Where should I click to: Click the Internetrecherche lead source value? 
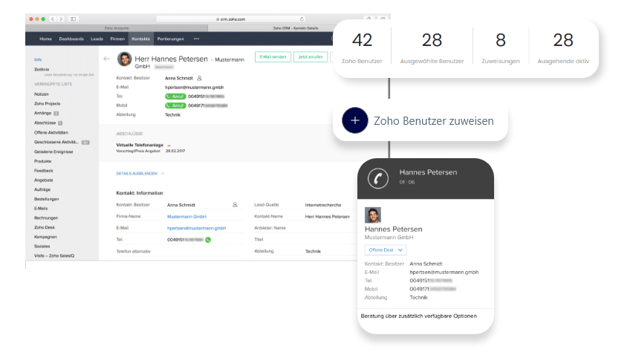(x=323, y=205)
